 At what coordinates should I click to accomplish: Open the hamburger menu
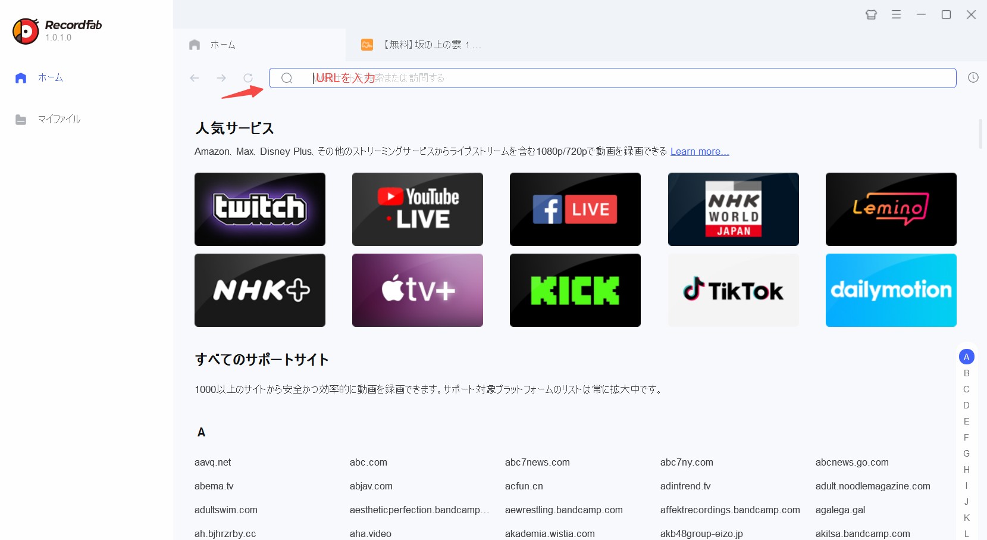pyautogui.click(x=896, y=14)
